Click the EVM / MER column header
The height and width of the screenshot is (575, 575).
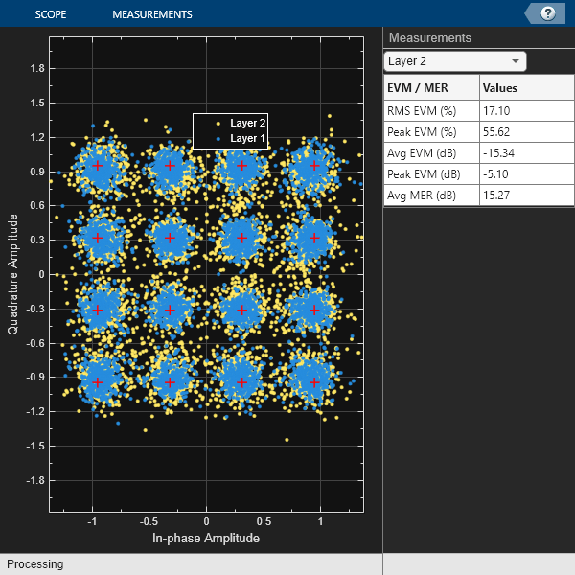pyautogui.click(x=431, y=87)
